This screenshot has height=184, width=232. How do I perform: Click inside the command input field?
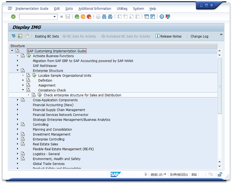coord(36,17)
